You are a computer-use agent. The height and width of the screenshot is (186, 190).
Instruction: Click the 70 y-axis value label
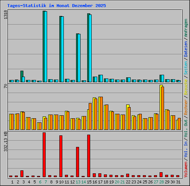6,86
